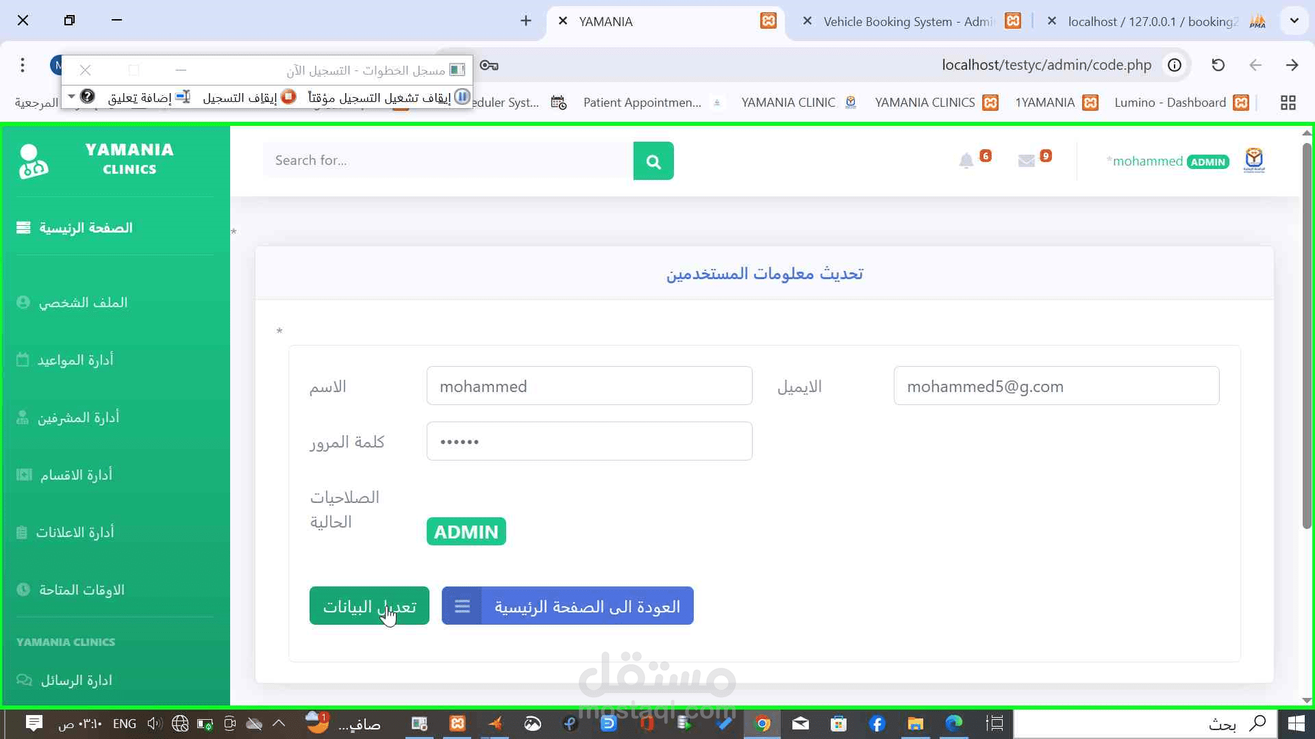Click the password key icon in address bar

[x=489, y=65]
